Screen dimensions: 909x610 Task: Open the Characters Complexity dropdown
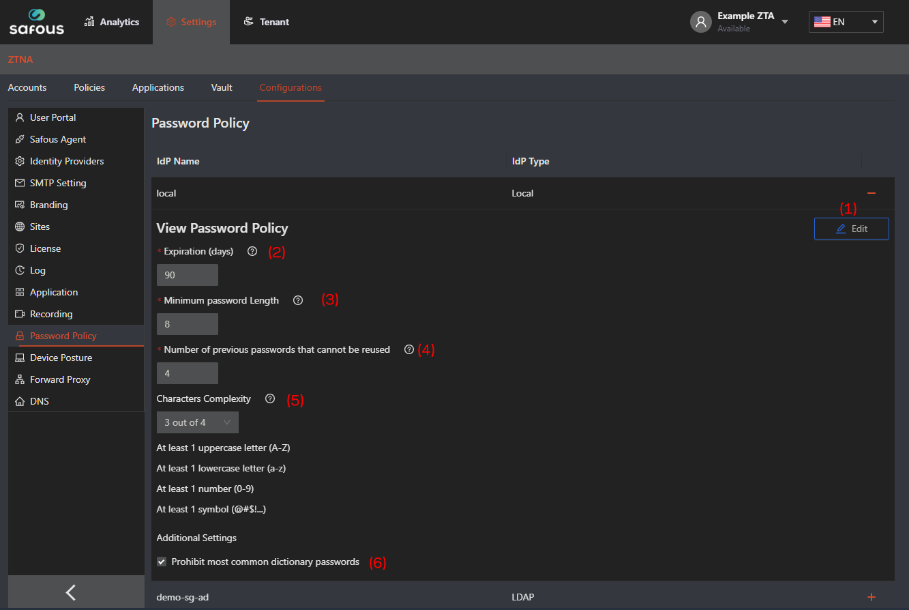click(x=197, y=422)
